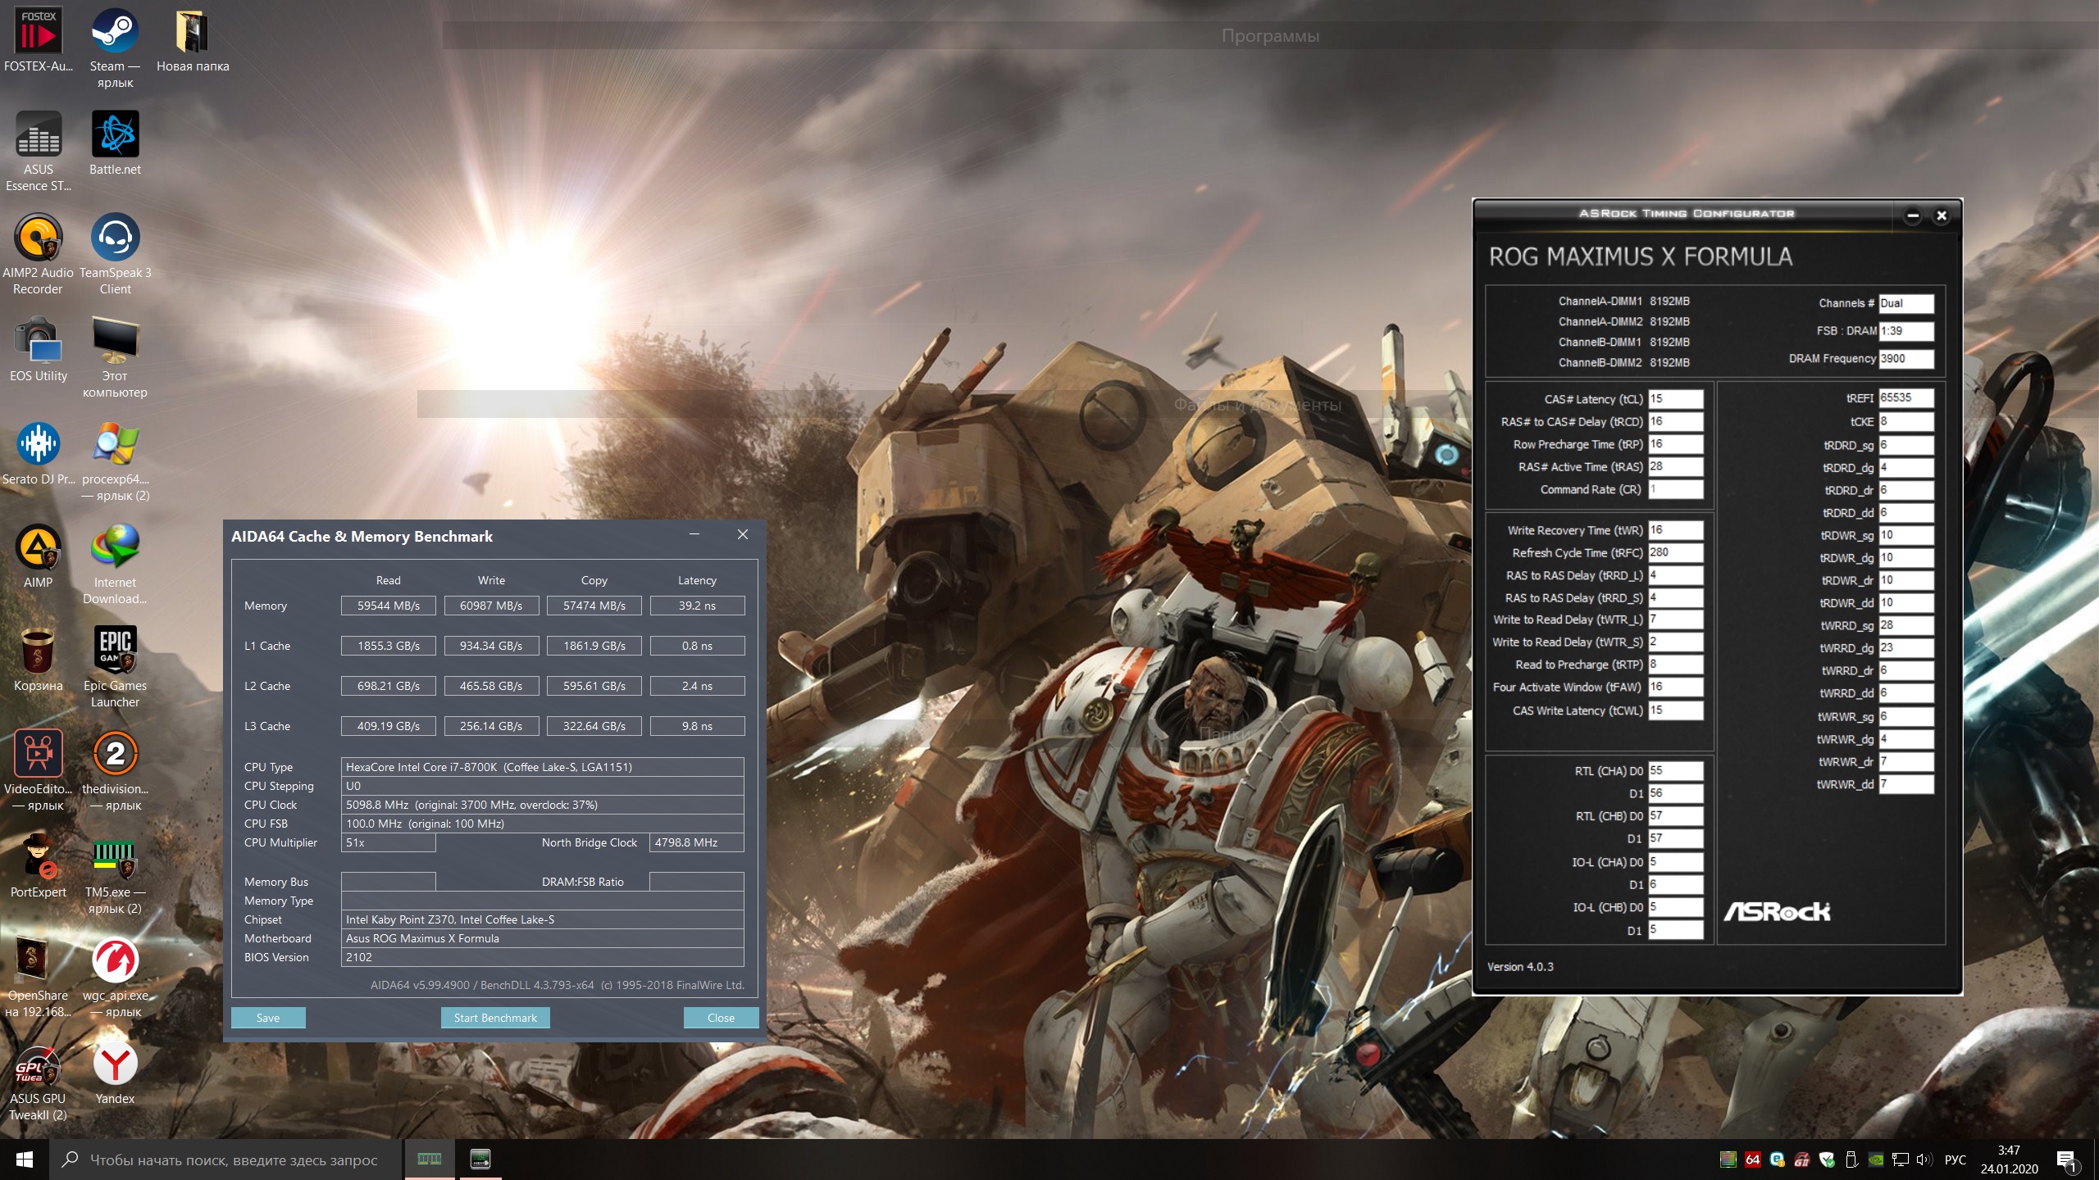Screen dimensions: 2099x1180
Task: Click the taskbar search box
Action: pyautogui.click(x=234, y=1160)
